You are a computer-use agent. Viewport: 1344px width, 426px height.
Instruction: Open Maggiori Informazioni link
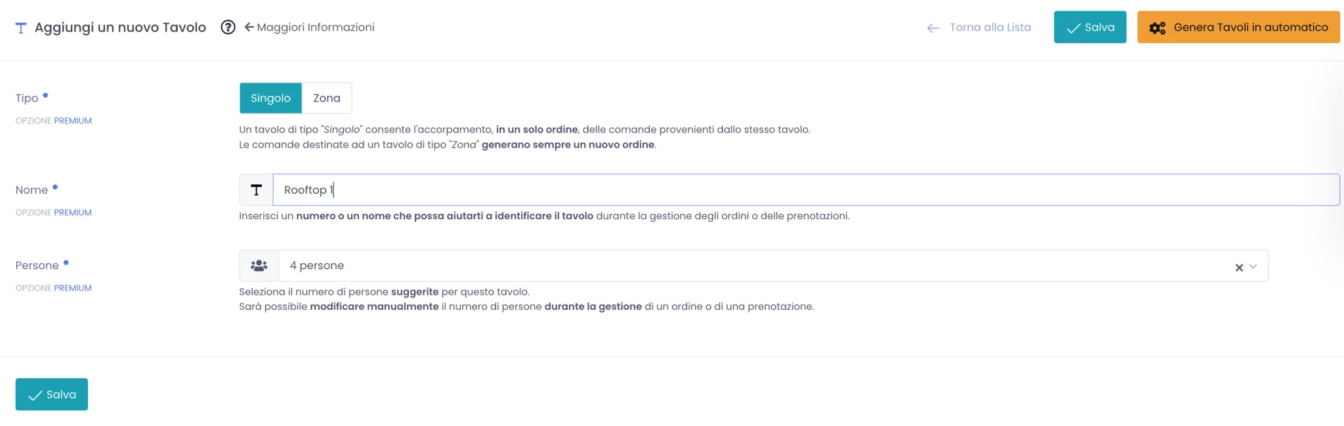tap(316, 28)
